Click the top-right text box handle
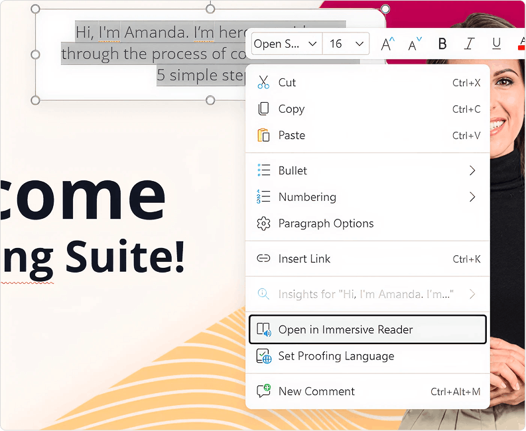Screen dimensions: 526x431 click(x=385, y=9)
